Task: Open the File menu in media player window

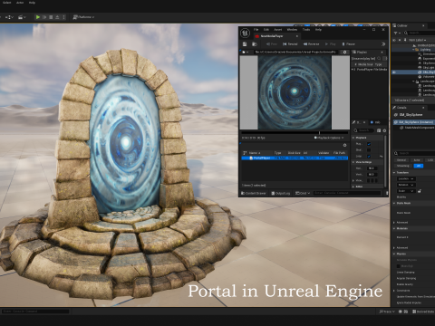Action: [x=256, y=30]
